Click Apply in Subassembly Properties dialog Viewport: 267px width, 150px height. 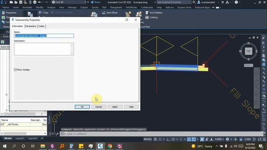tap(115, 107)
